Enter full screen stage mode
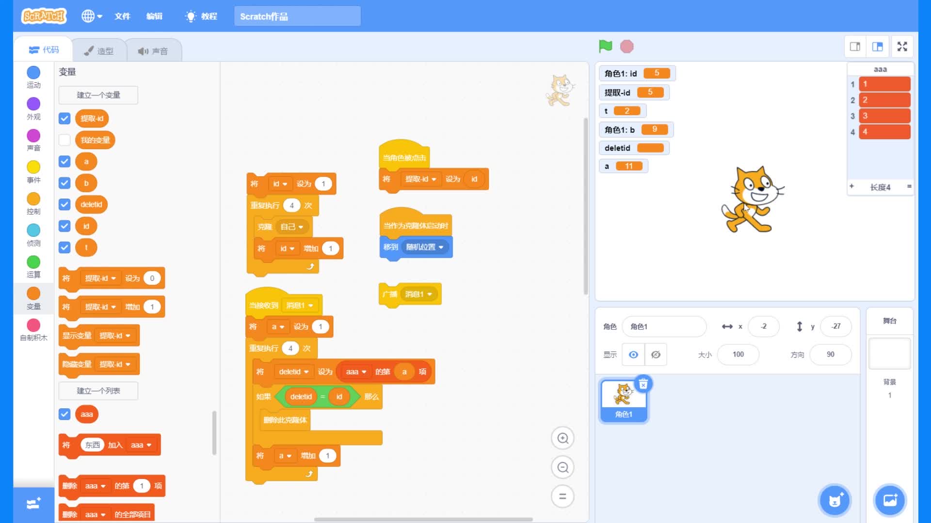The width and height of the screenshot is (931, 523). click(902, 46)
